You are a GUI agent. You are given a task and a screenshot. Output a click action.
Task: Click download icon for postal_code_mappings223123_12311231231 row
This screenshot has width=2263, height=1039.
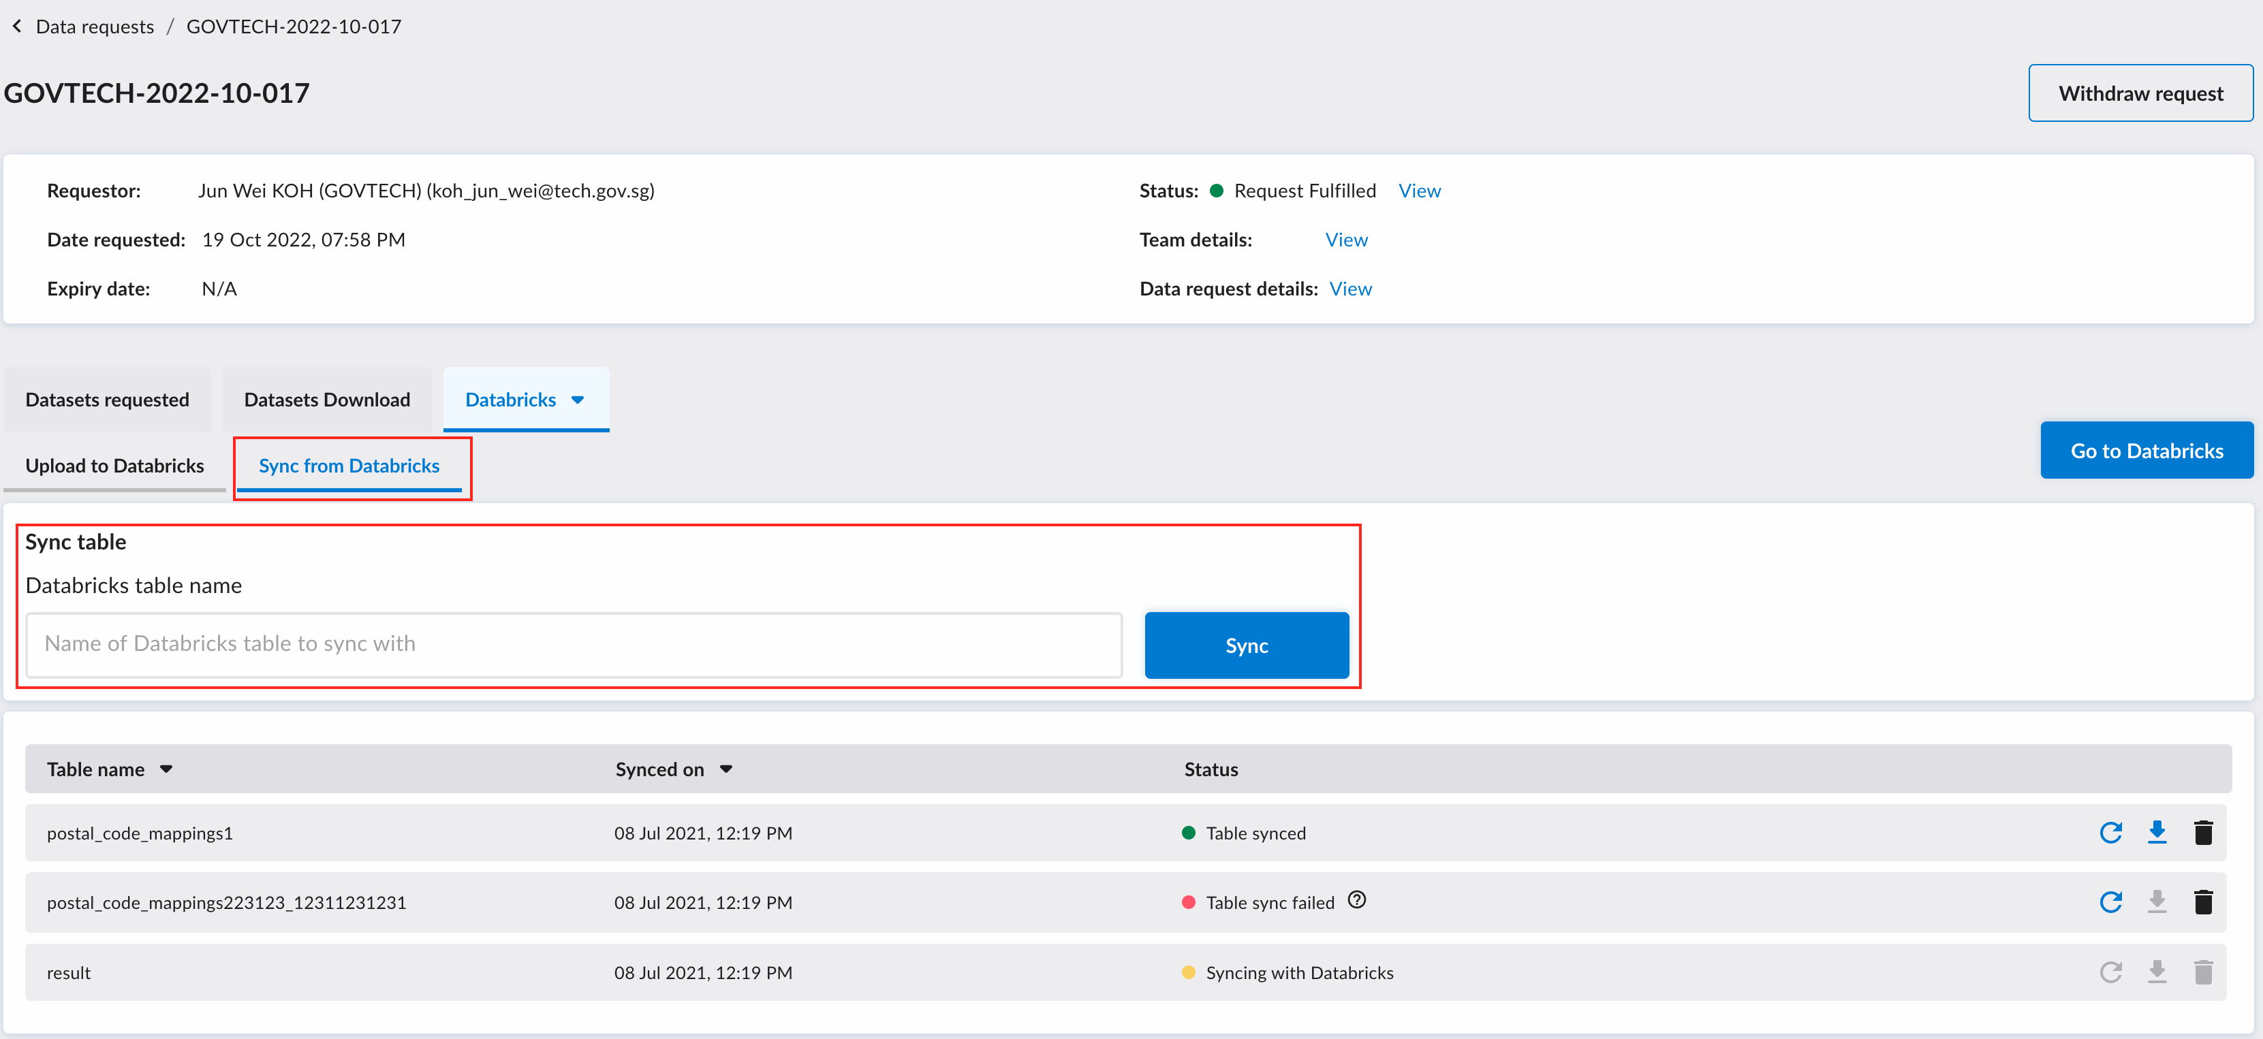tap(2157, 902)
